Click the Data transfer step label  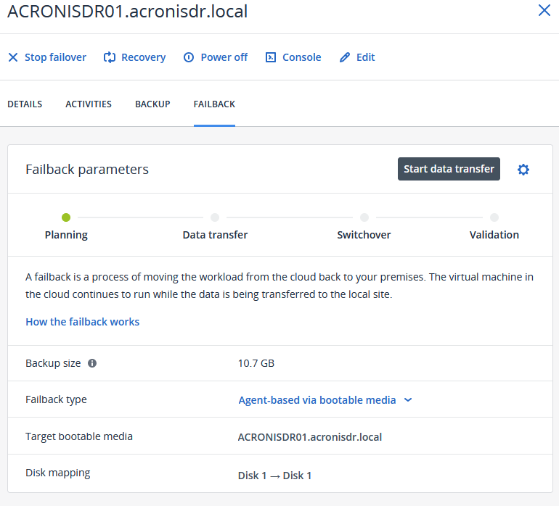(x=215, y=235)
